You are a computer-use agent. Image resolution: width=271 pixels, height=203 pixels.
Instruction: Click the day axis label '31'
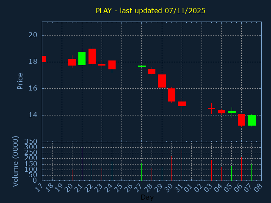(x=178, y=188)
